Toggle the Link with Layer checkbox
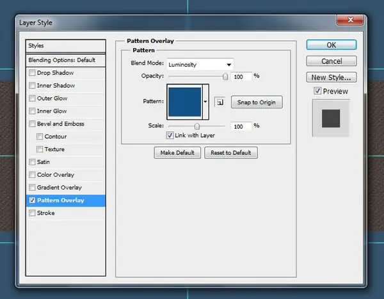This screenshot has height=299, width=384. coord(170,135)
